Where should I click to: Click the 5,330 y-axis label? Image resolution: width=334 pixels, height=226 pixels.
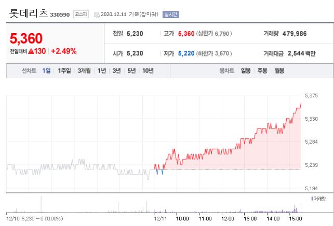pyautogui.click(x=311, y=119)
